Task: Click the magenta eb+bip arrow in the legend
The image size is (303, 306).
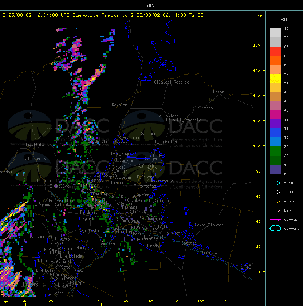Action: click(275, 220)
